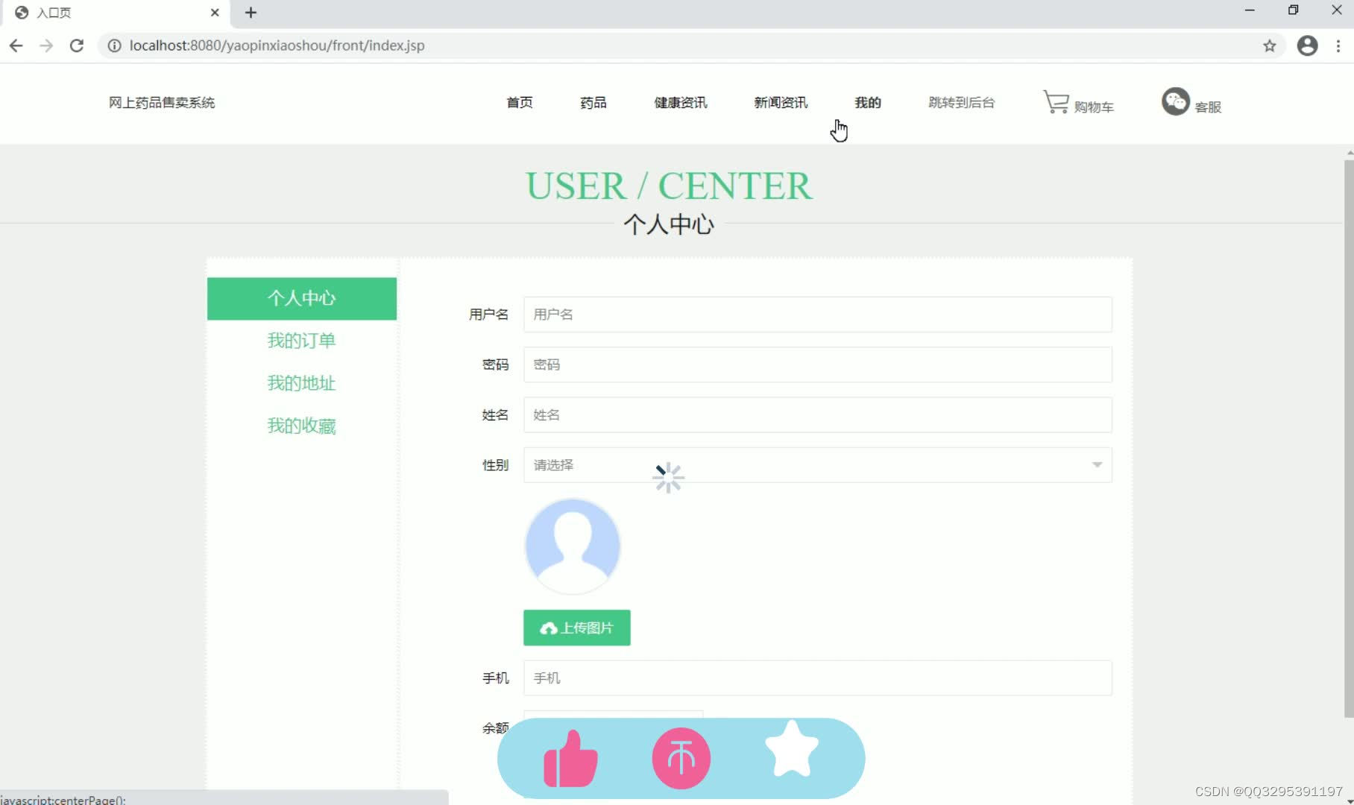Viewport: 1354px width, 805px height.
Task: Close the 入口页 browser tab
Action: (215, 13)
